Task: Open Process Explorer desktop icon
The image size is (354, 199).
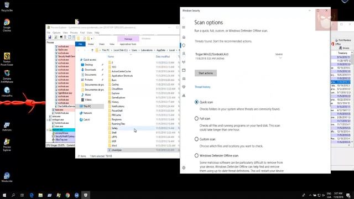Action: (x=7, y=145)
